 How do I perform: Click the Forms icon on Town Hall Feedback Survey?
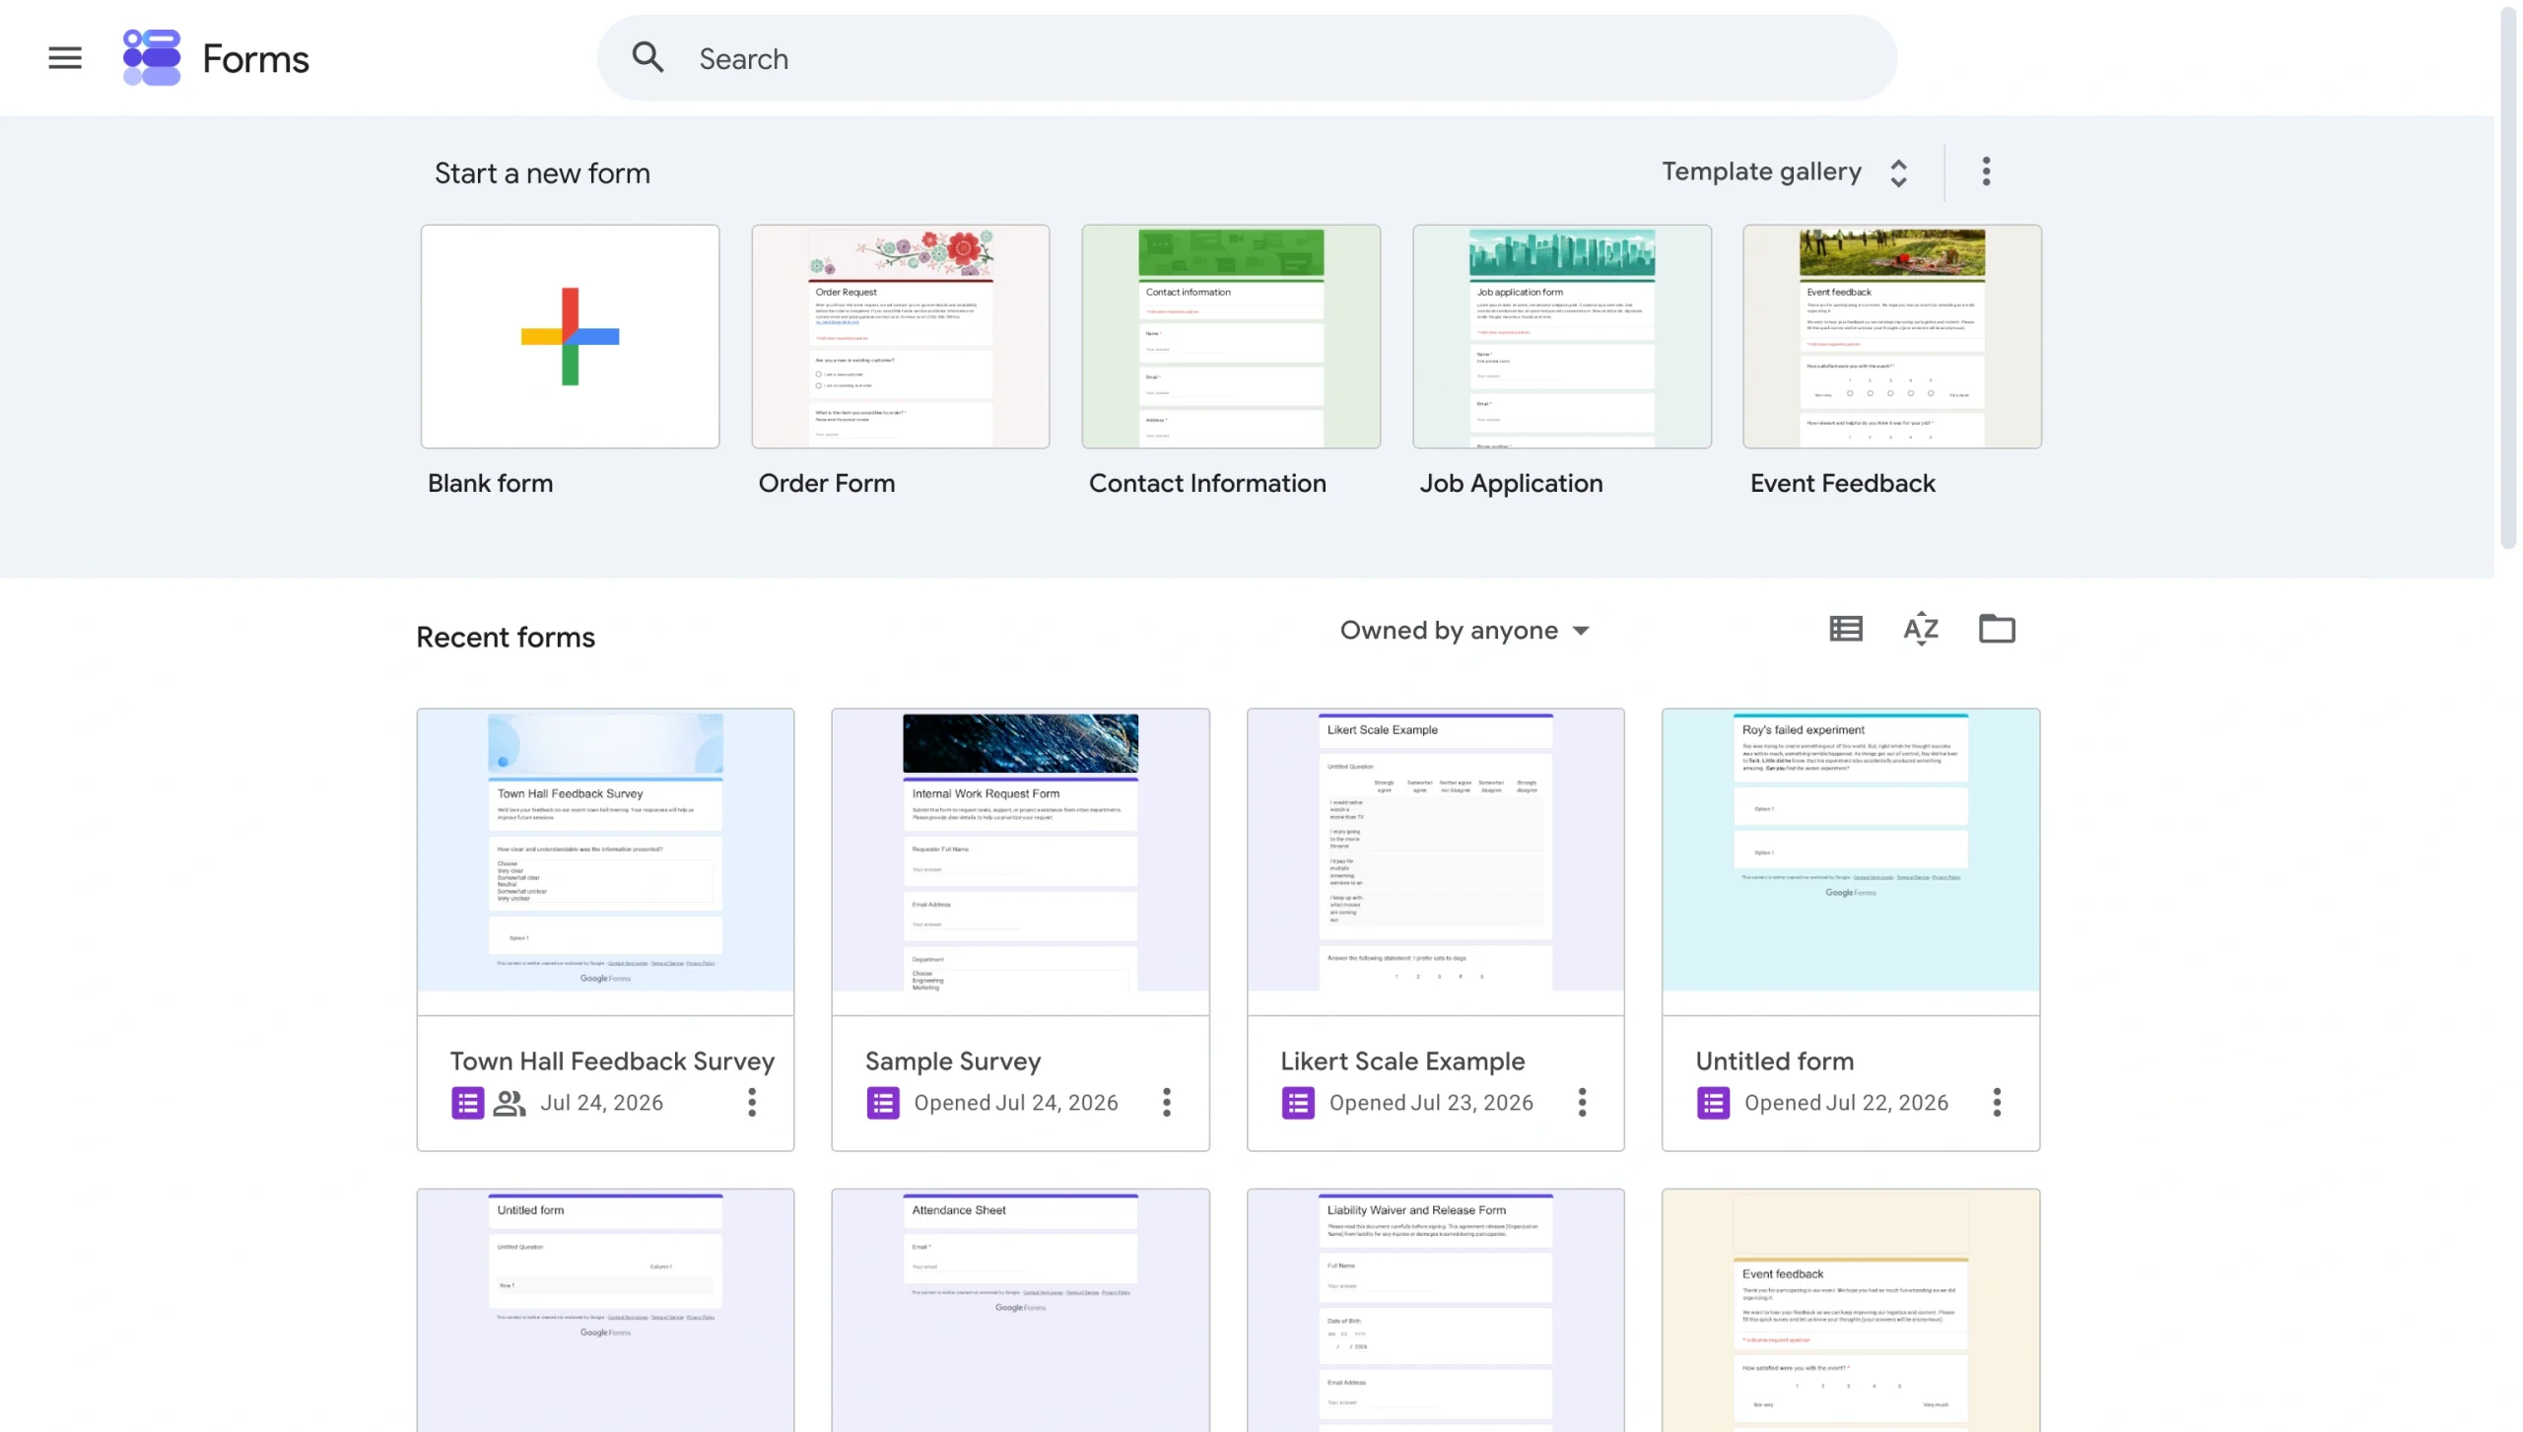pyautogui.click(x=467, y=1103)
